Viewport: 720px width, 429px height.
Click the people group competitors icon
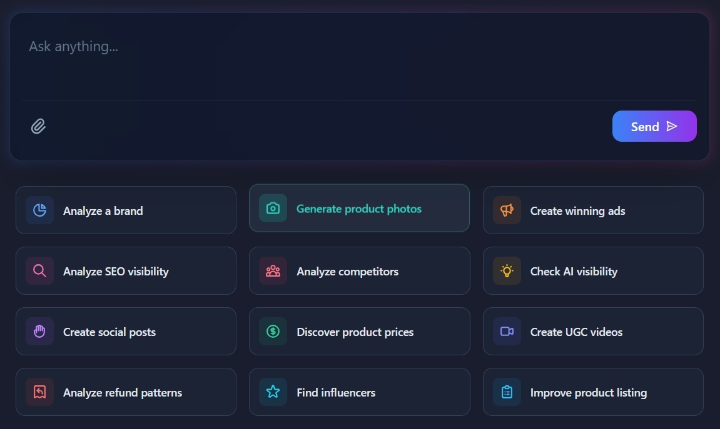point(273,271)
